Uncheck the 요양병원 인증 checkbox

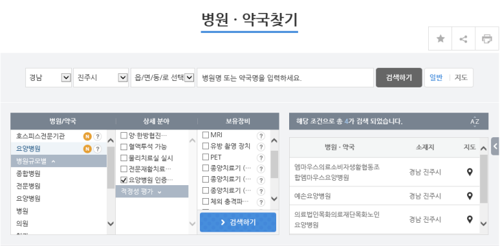tap(124, 180)
